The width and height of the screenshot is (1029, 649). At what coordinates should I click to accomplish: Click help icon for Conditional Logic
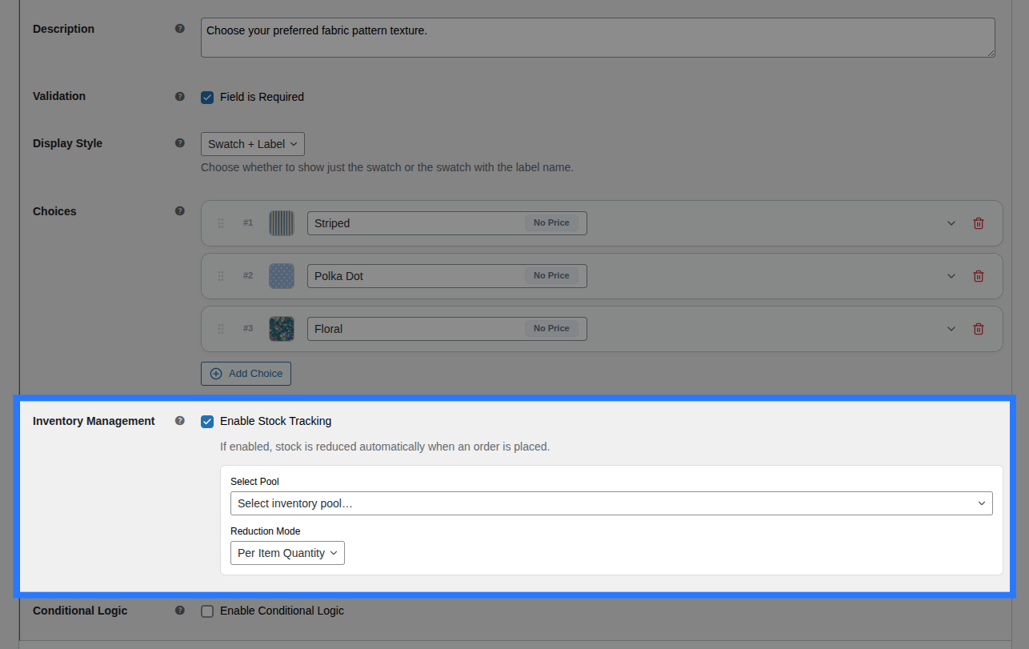[x=180, y=611]
